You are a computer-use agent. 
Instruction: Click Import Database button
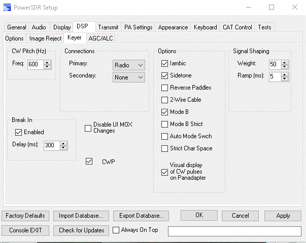point(81,216)
